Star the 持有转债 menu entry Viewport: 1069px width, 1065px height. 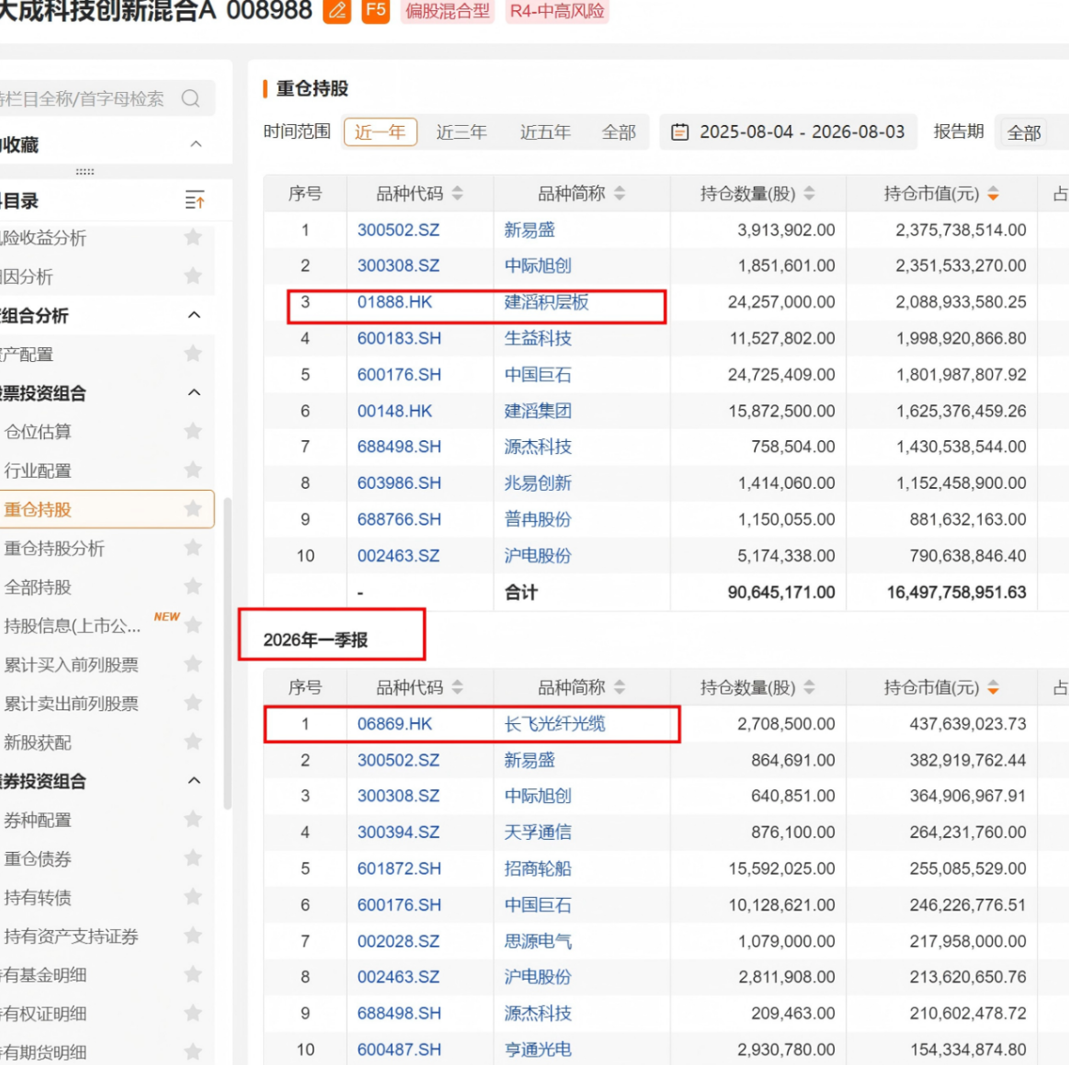click(x=193, y=898)
